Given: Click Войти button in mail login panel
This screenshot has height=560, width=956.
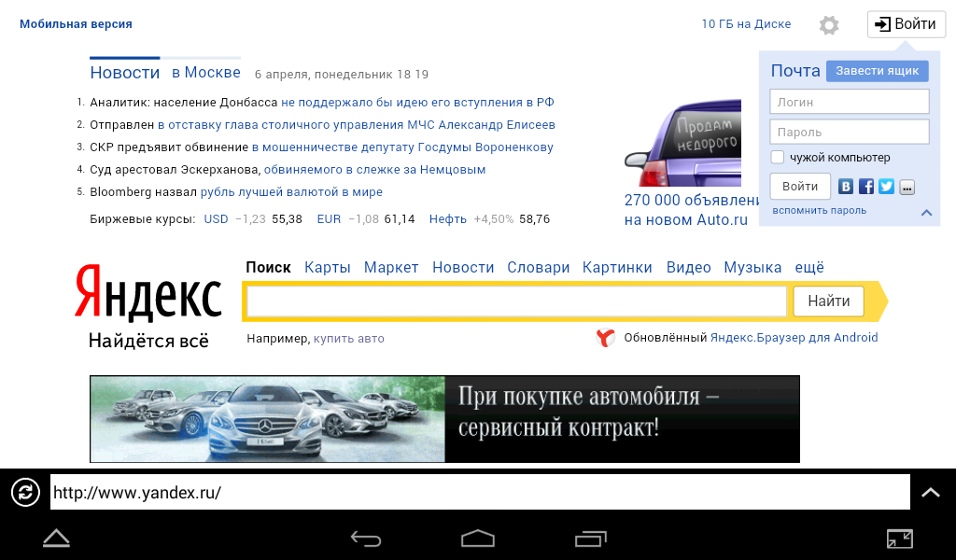Looking at the screenshot, I should point(800,187).
